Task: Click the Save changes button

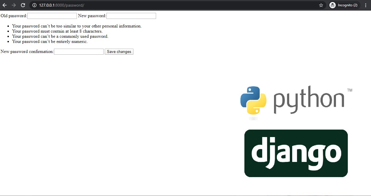Action: click(119, 52)
